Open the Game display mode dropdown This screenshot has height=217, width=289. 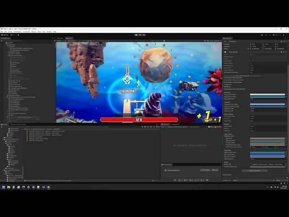tap(61, 41)
